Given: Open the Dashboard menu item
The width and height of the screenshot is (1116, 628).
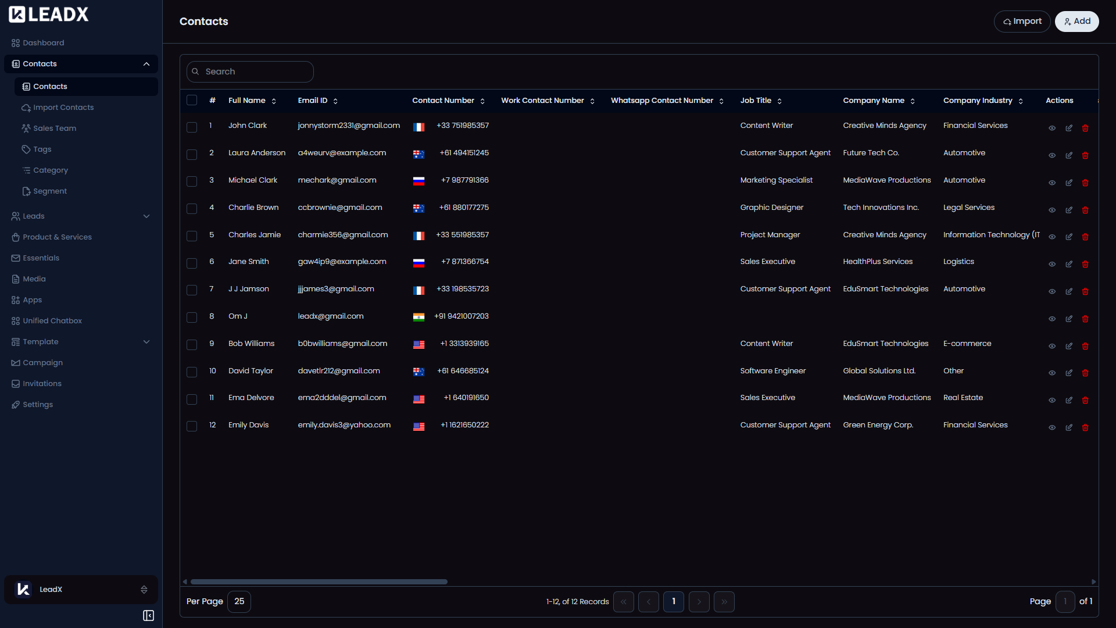Looking at the screenshot, I should pos(42,42).
